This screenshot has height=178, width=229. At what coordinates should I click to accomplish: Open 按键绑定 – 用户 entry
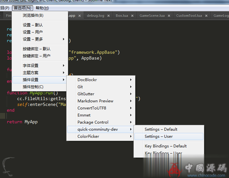(40, 56)
